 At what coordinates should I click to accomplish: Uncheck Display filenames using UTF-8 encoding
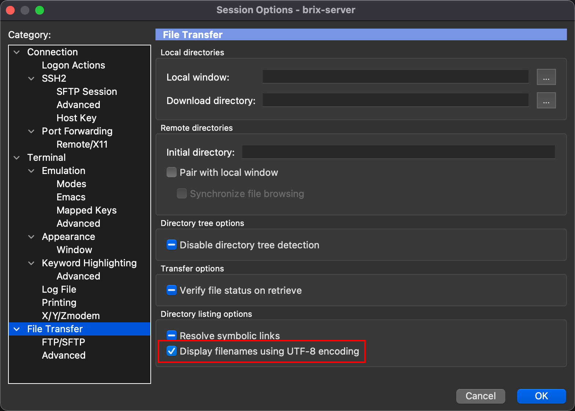(x=172, y=351)
